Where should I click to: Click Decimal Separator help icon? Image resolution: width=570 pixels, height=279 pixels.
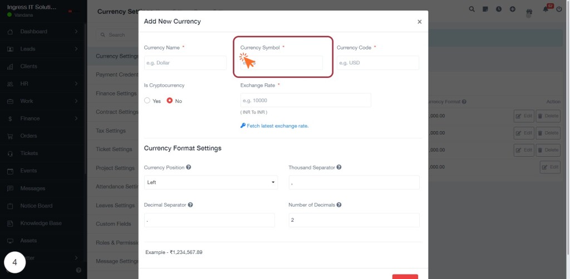(190, 205)
